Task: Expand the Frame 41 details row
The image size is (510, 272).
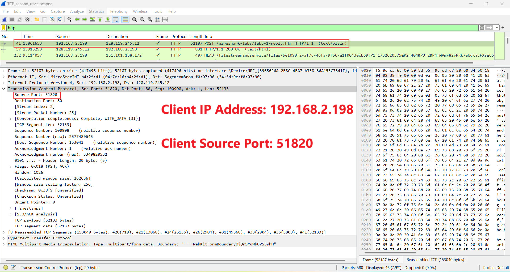Action: (x=4, y=71)
